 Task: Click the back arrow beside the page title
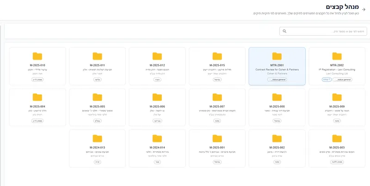pyautogui.click(x=364, y=8)
